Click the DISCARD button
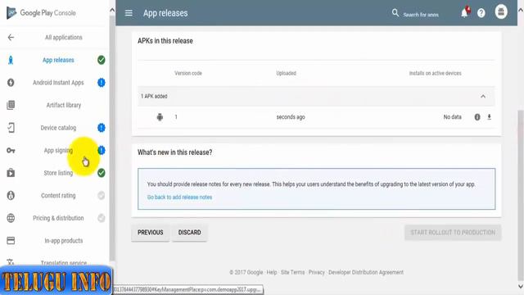The width and height of the screenshot is (524, 295). pos(189,233)
